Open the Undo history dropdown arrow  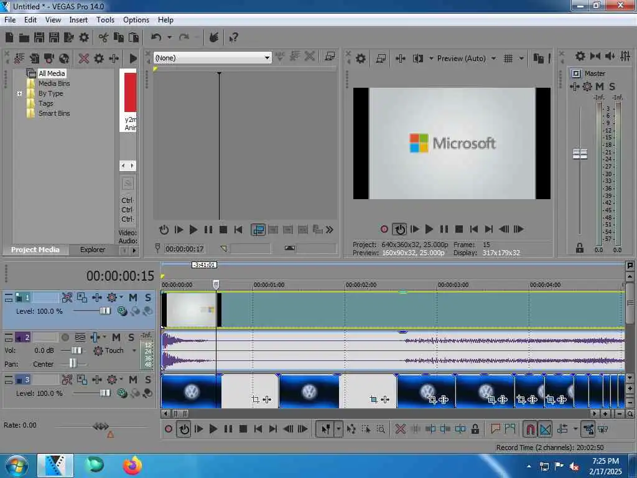[x=169, y=38]
